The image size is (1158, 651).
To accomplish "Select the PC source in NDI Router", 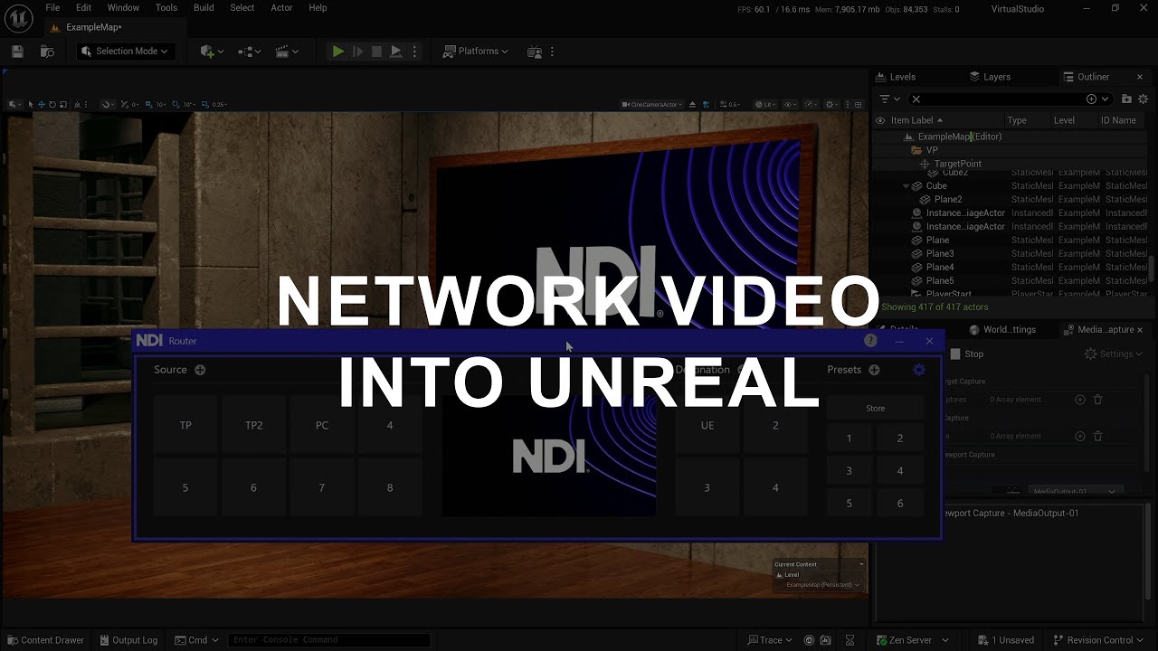I will pyautogui.click(x=322, y=425).
